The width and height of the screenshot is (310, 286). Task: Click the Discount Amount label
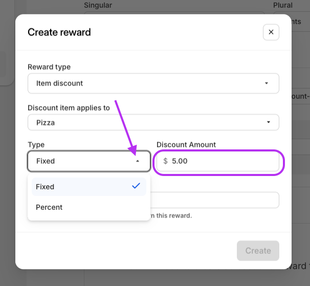point(186,145)
